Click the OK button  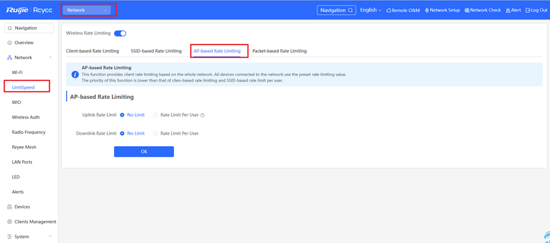click(x=144, y=151)
